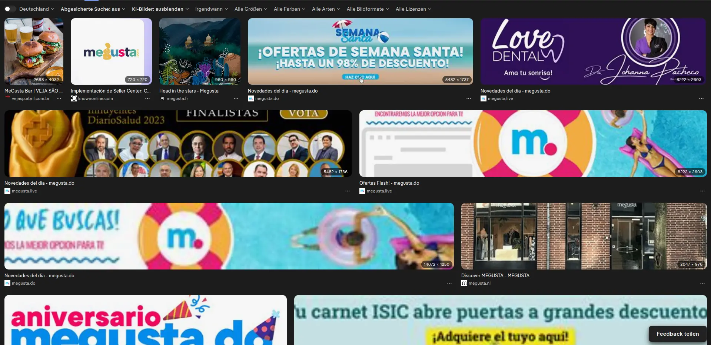Open three-dot menu for Discover MEGUSTA result
The height and width of the screenshot is (345, 711).
tap(702, 283)
